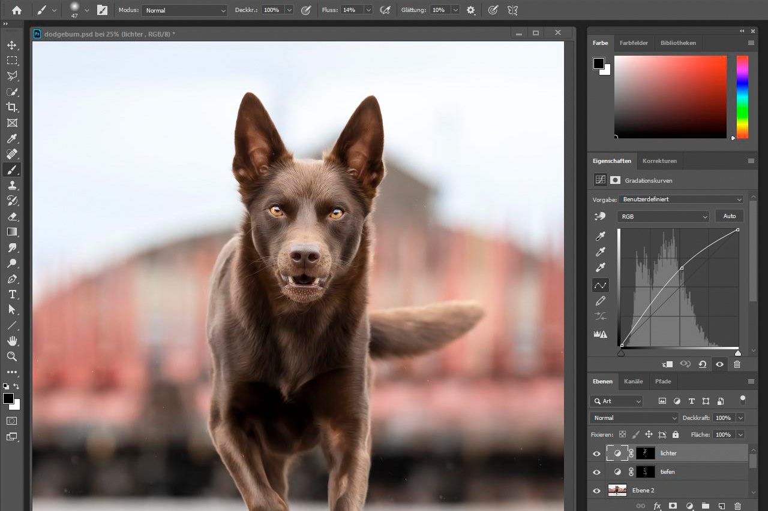Toggle visibility of tiefen layer
Screen dimensions: 768x511
pyautogui.click(x=596, y=472)
